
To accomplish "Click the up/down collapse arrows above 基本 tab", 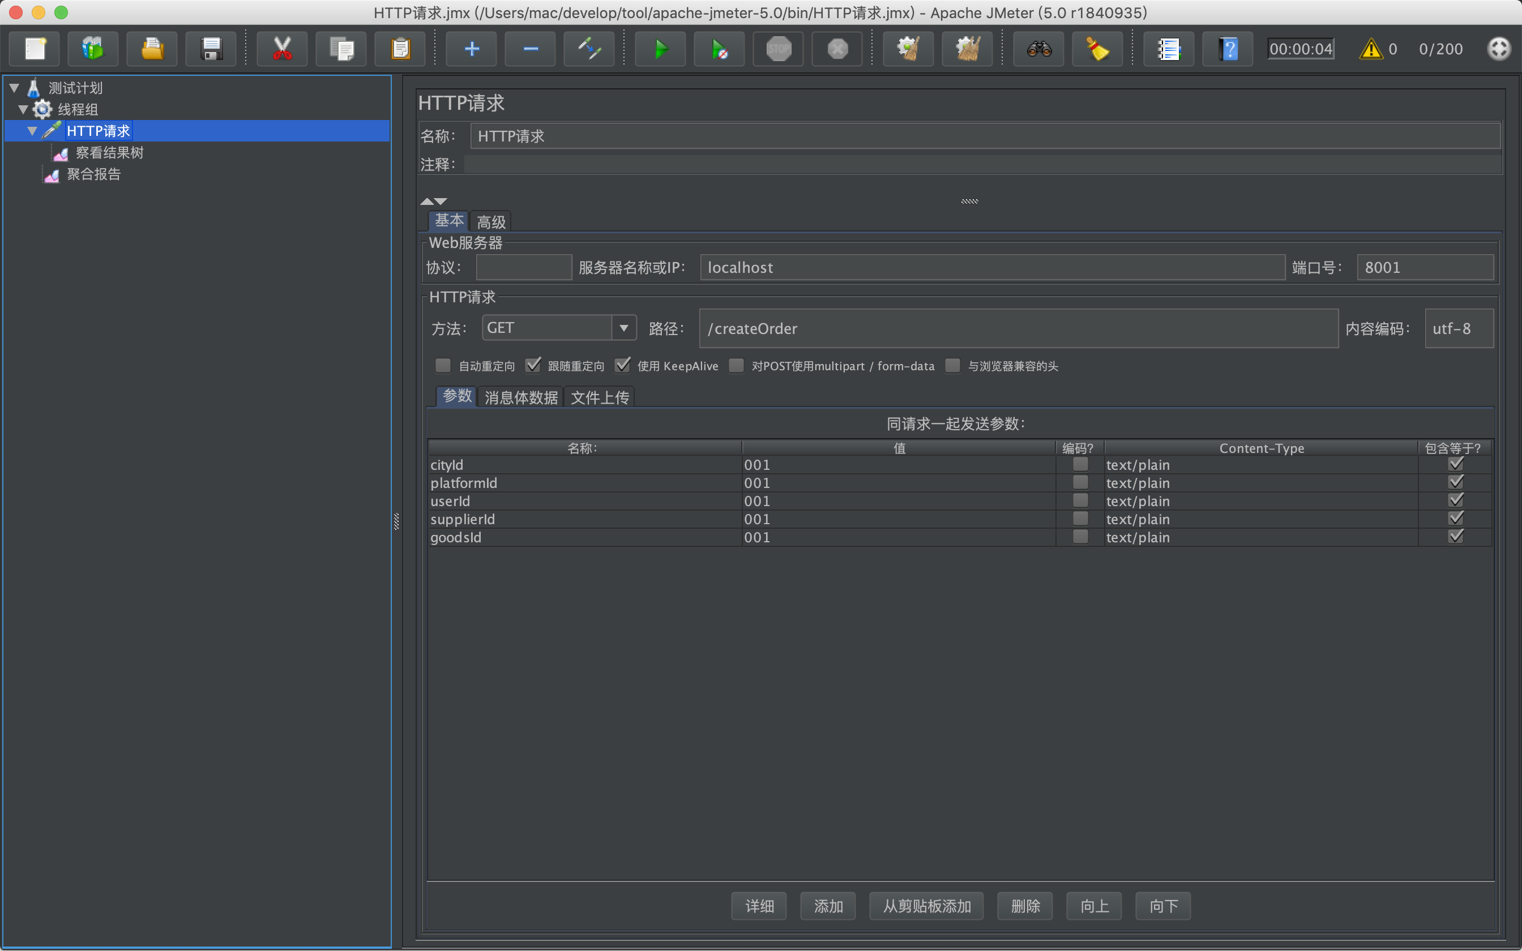I will pos(433,202).
